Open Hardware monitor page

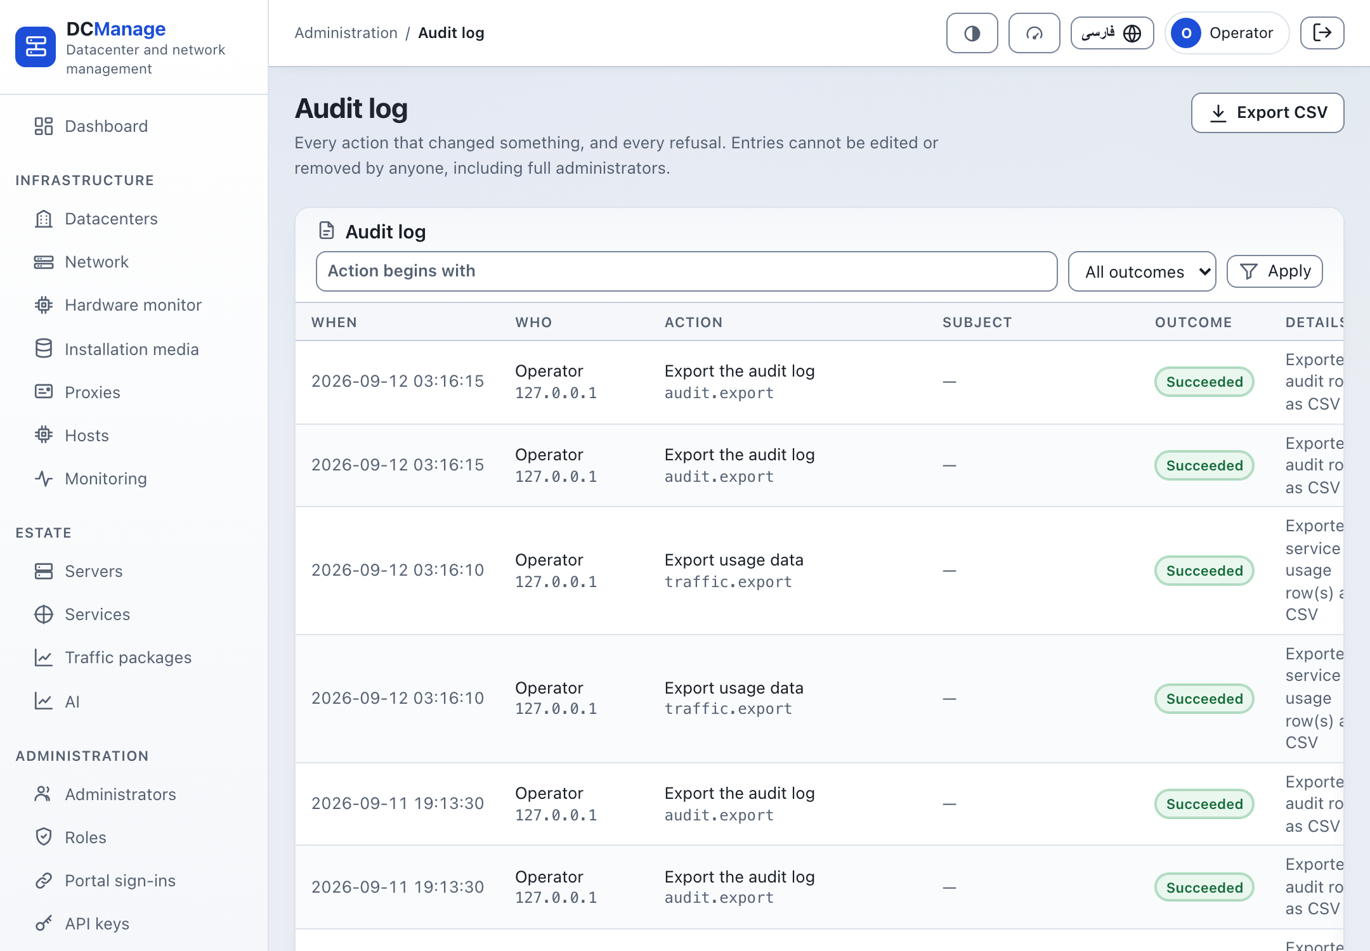pyautogui.click(x=134, y=305)
